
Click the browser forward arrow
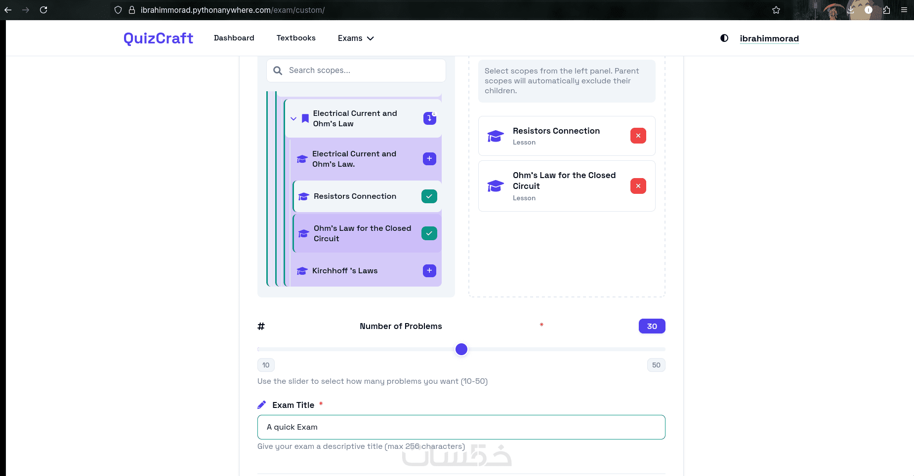tap(26, 10)
